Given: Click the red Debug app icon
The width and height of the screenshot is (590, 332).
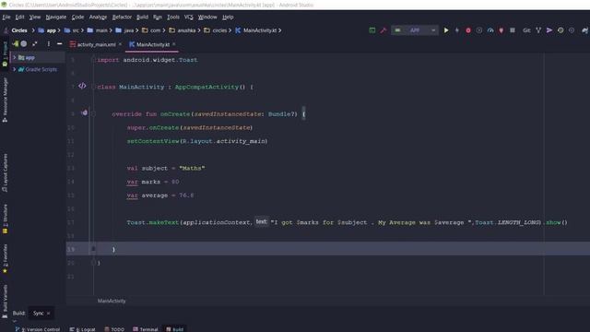Looking at the screenshot, I should [468, 30].
